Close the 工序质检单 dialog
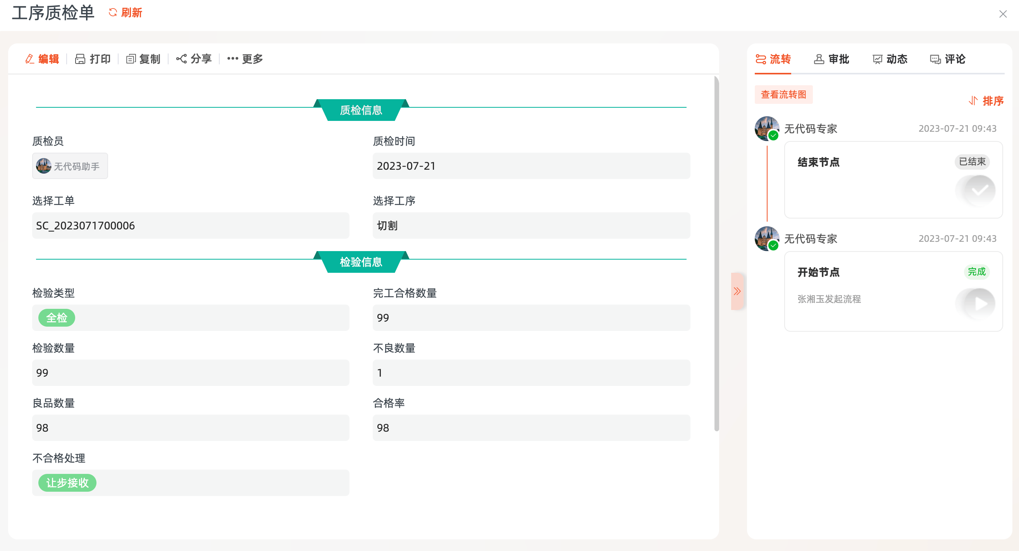 [1002, 14]
